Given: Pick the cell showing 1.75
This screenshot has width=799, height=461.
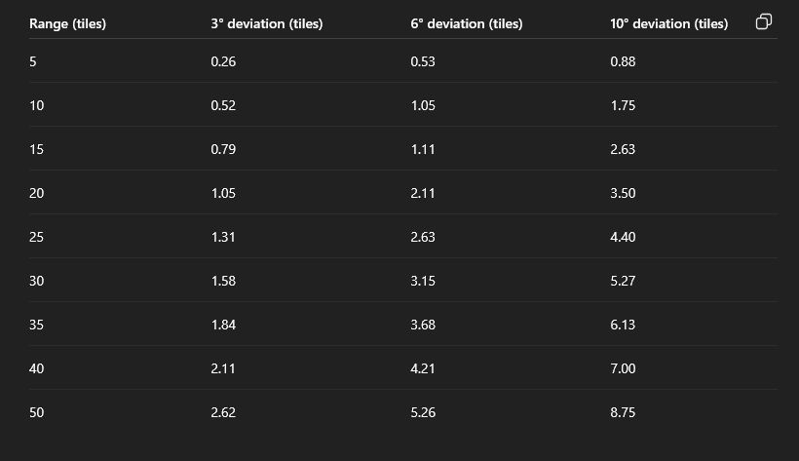Looking at the screenshot, I should (x=623, y=105).
